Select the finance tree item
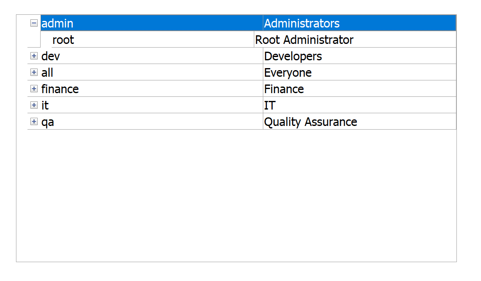Image resolution: width=481 pixels, height=281 pixels. [x=60, y=89]
